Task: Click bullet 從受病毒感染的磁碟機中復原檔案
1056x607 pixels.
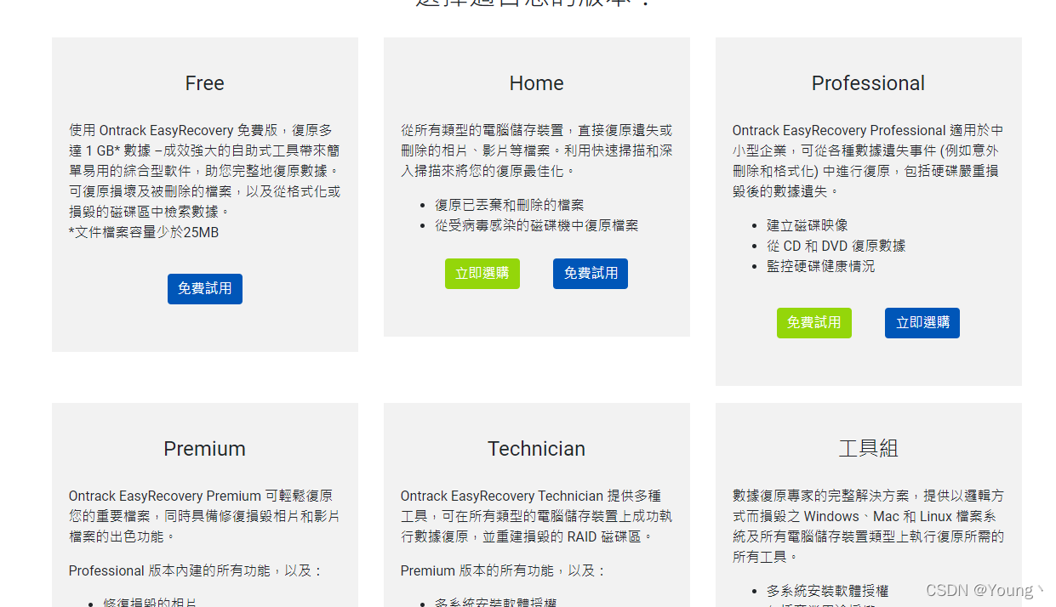Action: [536, 225]
